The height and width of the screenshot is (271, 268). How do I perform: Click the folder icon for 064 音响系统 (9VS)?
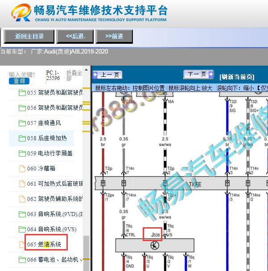22,229
